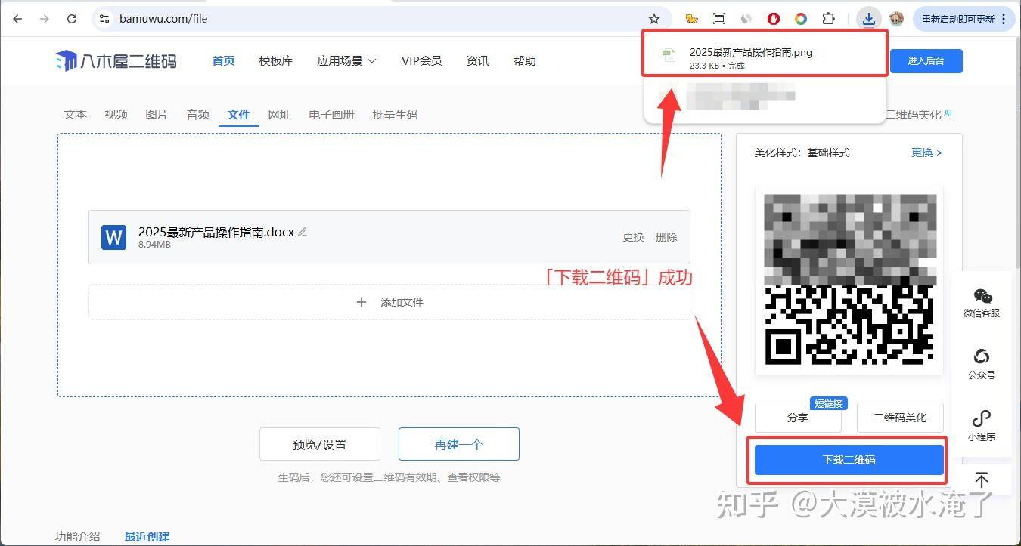Switch to the 网址 tab
The width and height of the screenshot is (1021, 546).
pyautogui.click(x=279, y=114)
